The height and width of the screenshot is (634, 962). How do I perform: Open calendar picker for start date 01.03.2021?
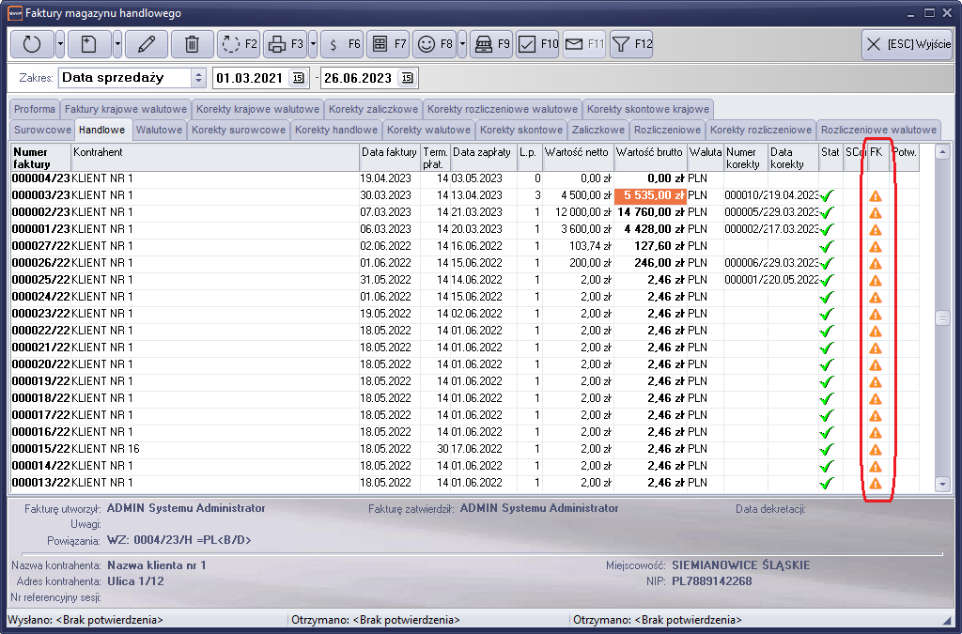(x=298, y=78)
